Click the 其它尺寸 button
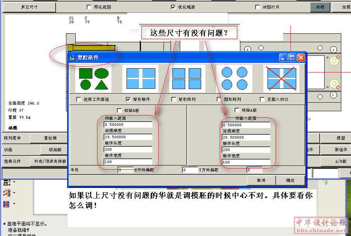Screen dimensions: 351x236 [x=29, y=7]
